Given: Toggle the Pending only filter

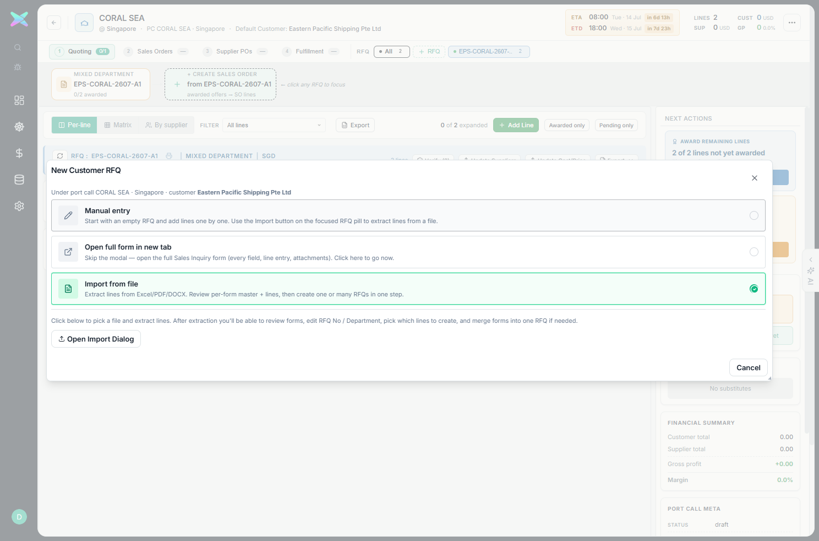Looking at the screenshot, I should point(616,125).
